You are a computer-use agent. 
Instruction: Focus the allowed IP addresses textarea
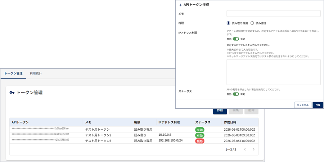pyautogui.click(x=273, y=72)
